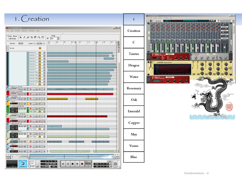Select the arrow Selection tool in sequencer toolbar
Screen dimensions: 242x182
tap(20, 37)
